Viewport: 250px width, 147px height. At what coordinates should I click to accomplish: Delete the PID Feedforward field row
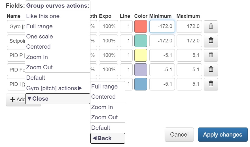pyautogui.click(x=211, y=70)
